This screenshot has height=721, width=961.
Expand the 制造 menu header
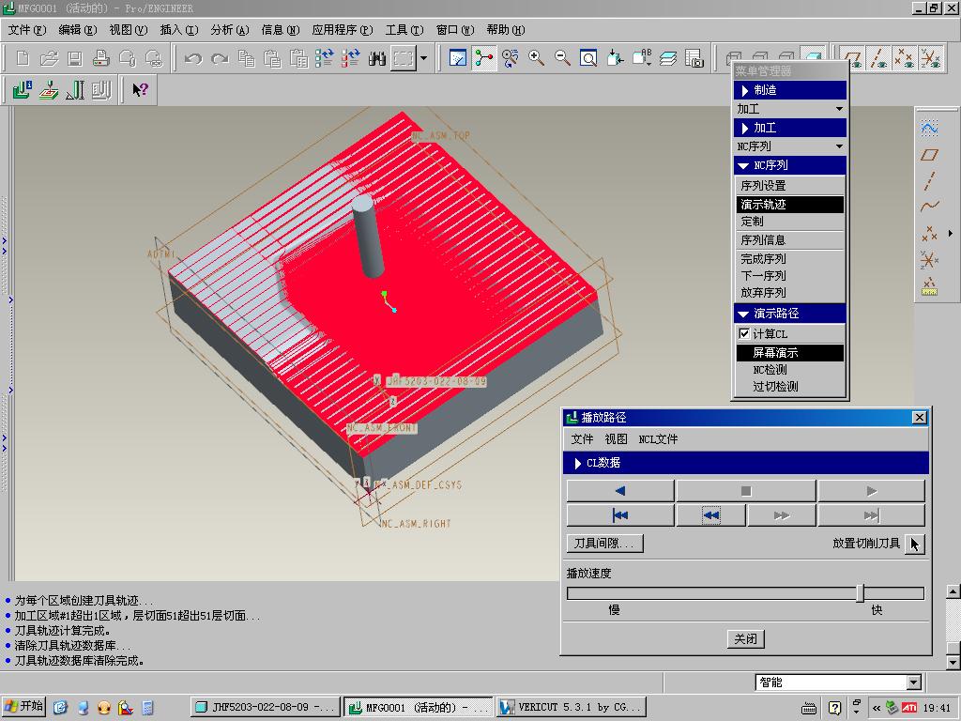pyautogui.click(x=789, y=90)
